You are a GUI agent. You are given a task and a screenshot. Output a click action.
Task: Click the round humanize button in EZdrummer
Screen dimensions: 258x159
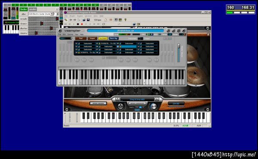pyautogui.click(x=120, y=106)
